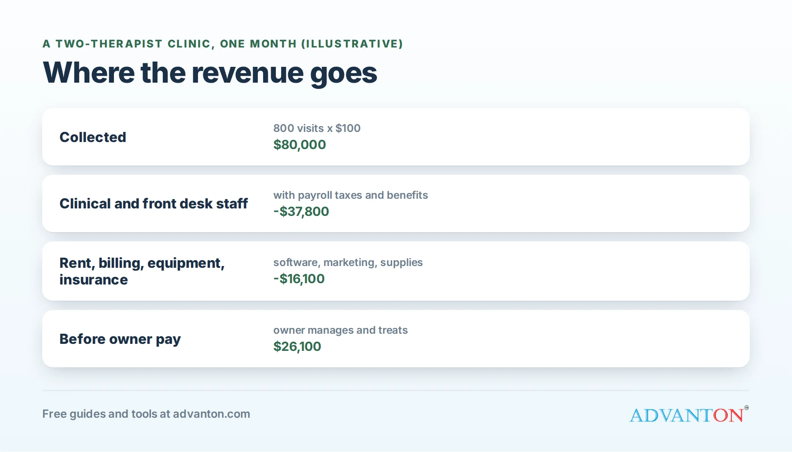Select the '-$37,800' amount
Image resolution: width=792 pixels, height=452 pixels.
301,211
